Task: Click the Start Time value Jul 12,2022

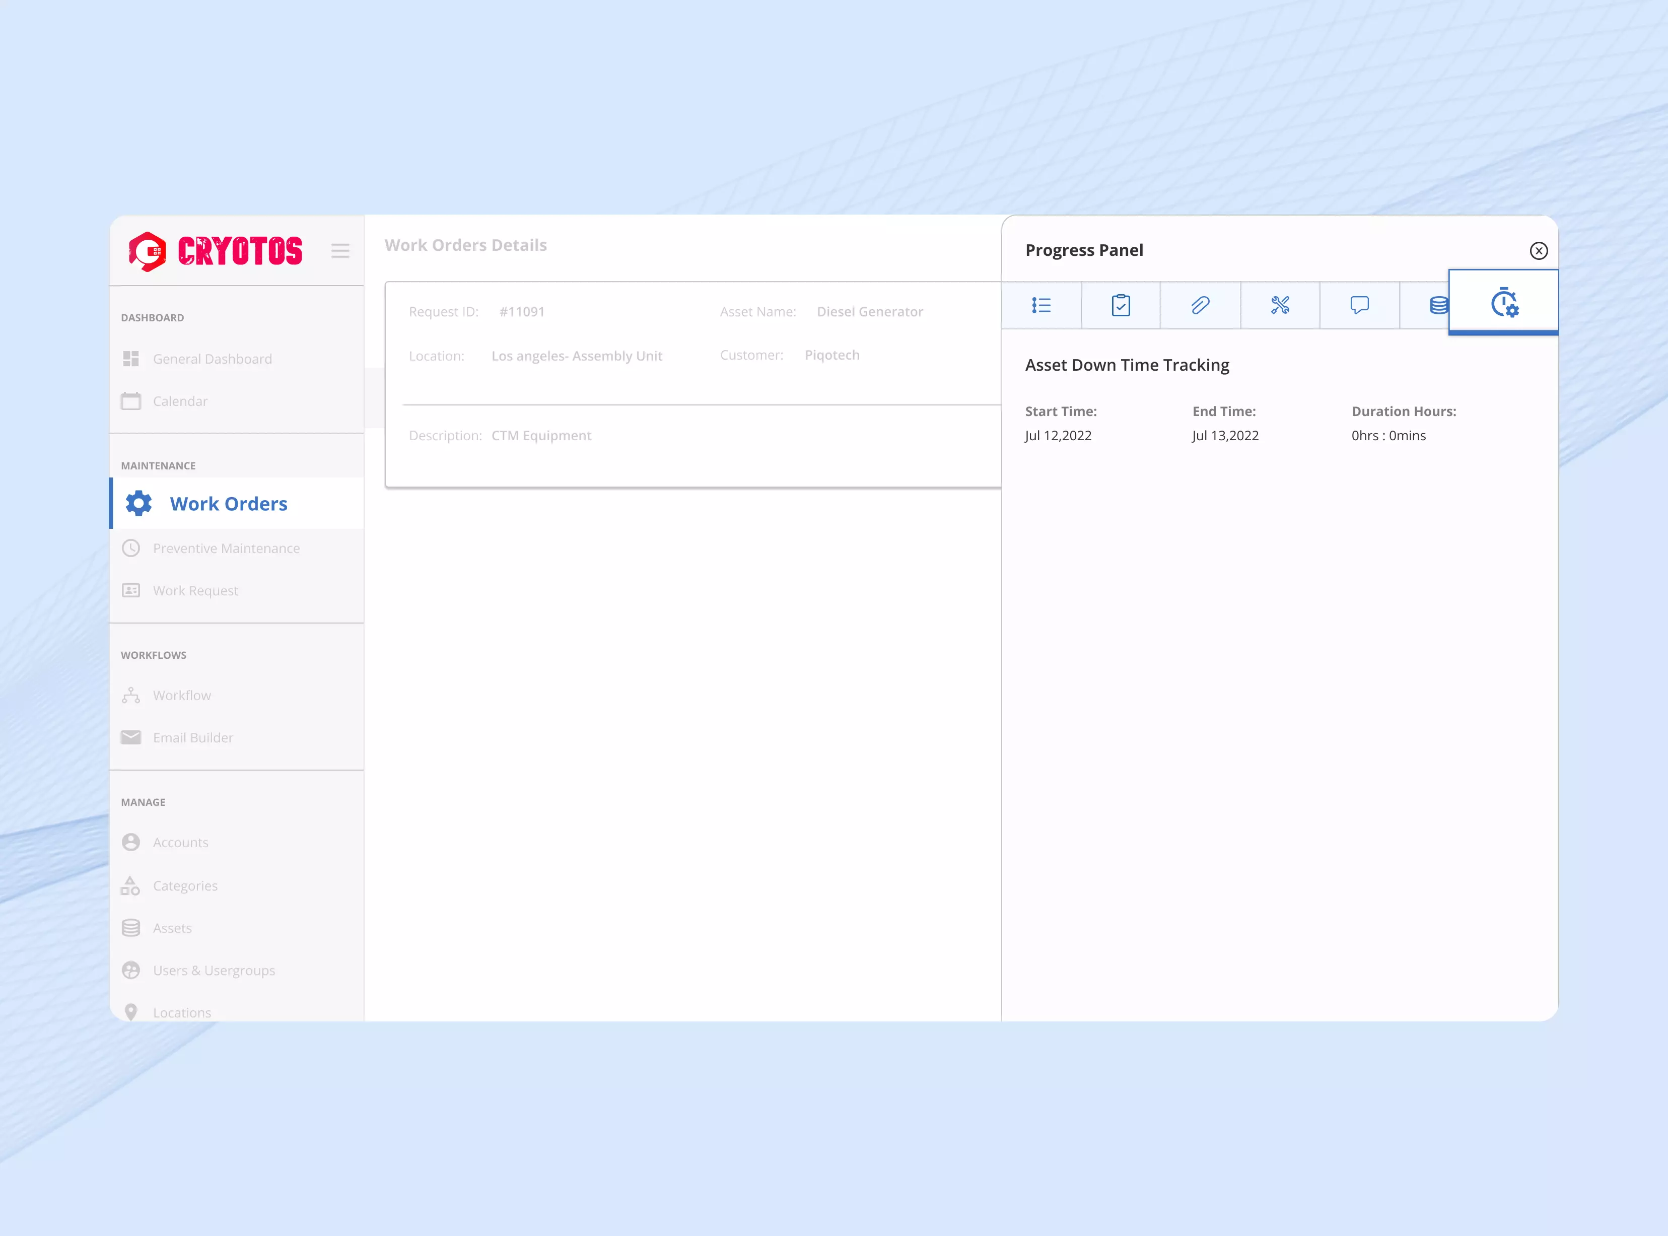Action: pyautogui.click(x=1058, y=436)
